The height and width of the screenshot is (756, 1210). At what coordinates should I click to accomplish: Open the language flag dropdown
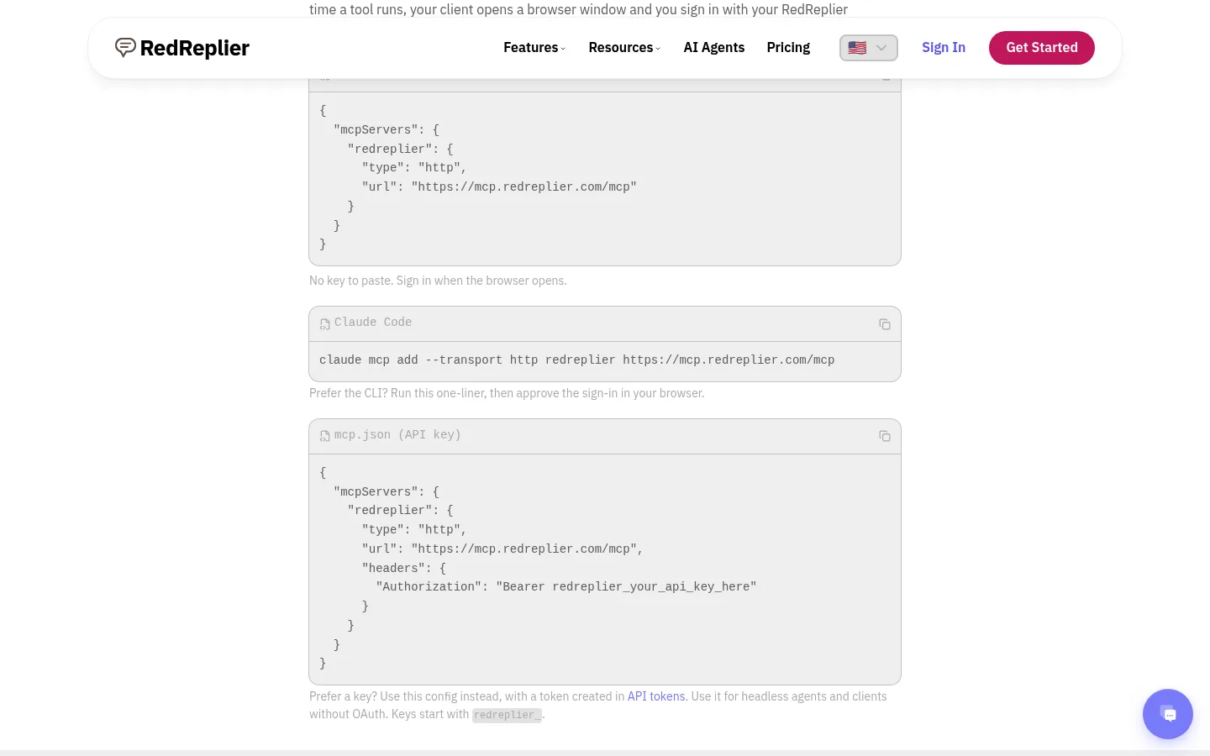[868, 48]
